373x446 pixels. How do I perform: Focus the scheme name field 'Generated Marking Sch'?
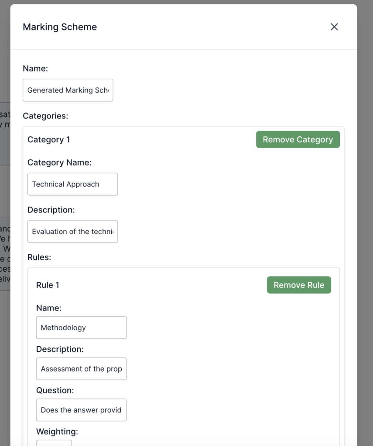pos(68,90)
